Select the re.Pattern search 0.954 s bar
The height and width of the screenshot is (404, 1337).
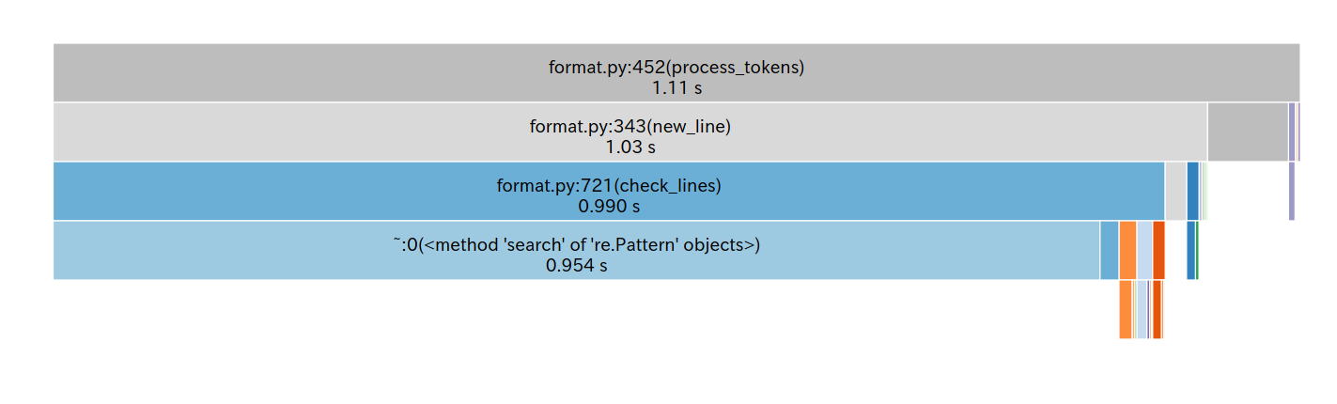pos(577,250)
